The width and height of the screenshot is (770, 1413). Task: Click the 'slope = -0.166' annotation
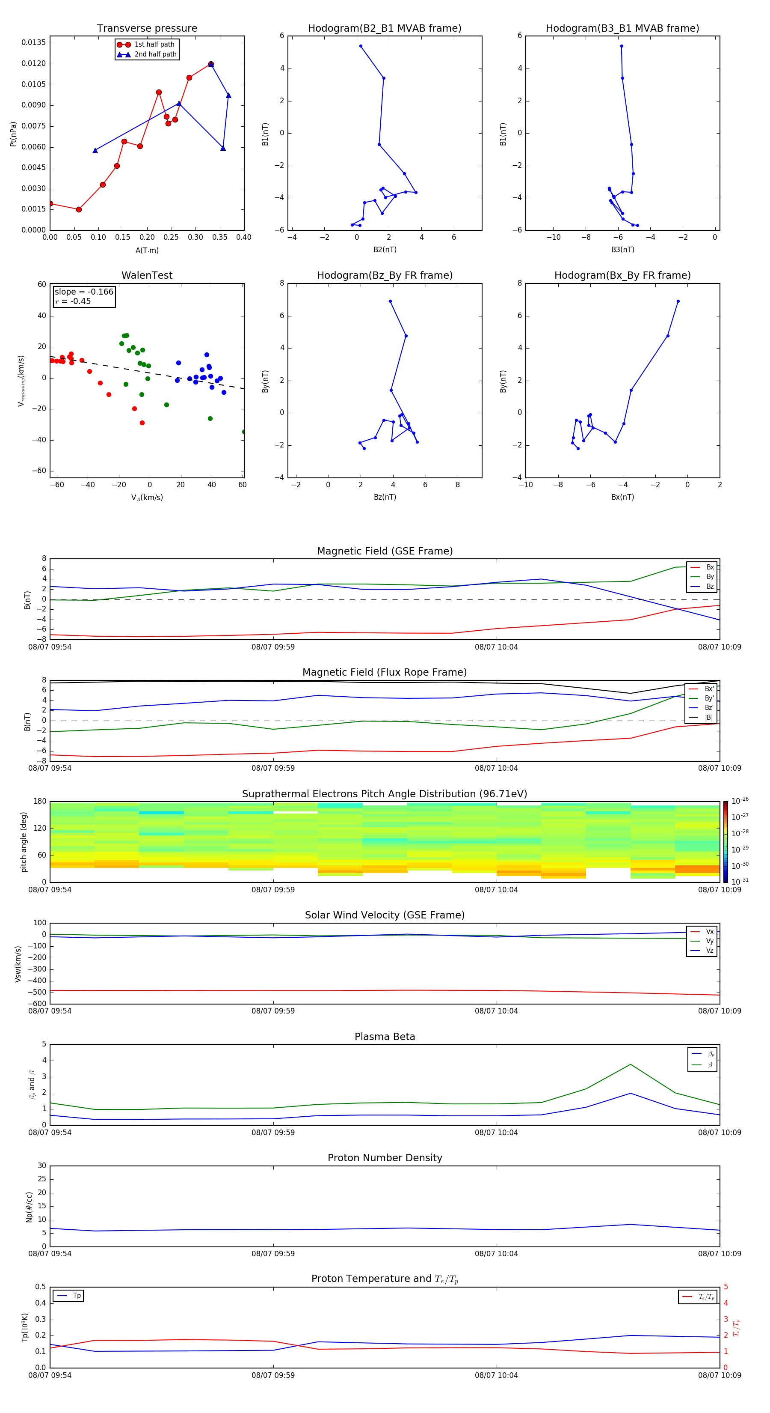tap(84, 292)
